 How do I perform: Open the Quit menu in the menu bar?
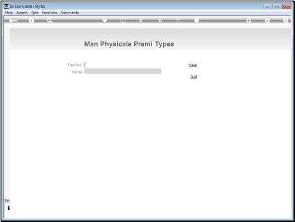click(34, 13)
